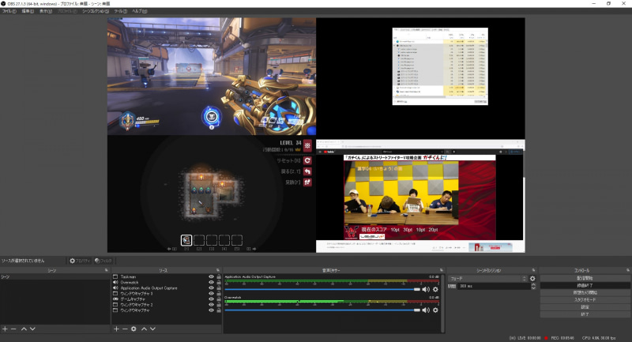This screenshot has height=342, width=632.
Task: Add a new source with the plus icon
Action: 116,329
